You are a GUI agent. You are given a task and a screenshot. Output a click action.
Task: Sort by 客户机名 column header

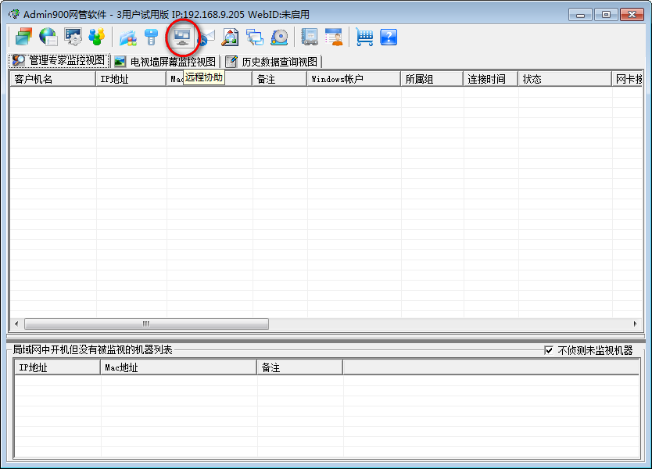point(53,79)
